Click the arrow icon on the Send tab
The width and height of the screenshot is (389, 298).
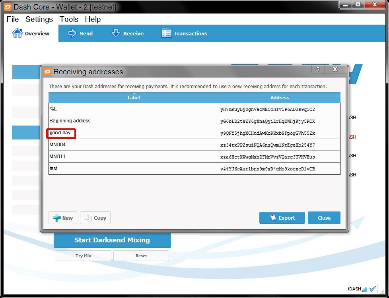point(72,33)
